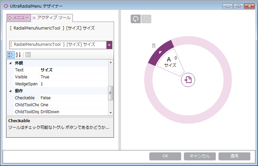
Task: Collapse the 外観 category
Action: (x=11, y=63)
